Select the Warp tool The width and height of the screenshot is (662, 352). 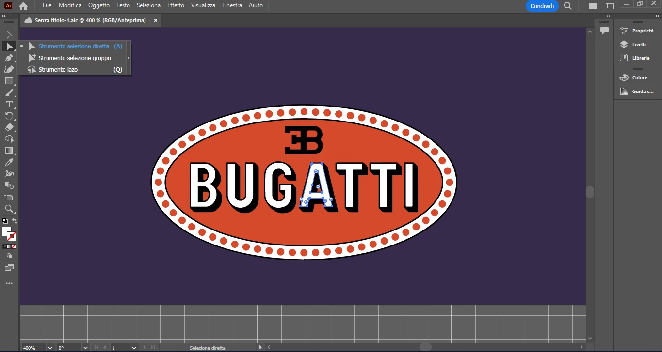pyautogui.click(x=9, y=174)
